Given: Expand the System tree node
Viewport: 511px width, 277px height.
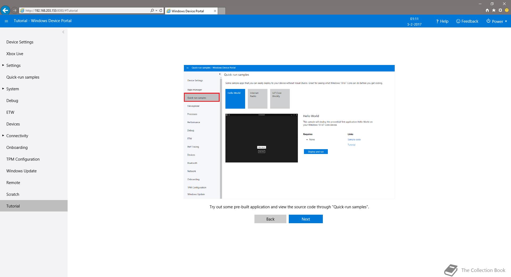Looking at the screenshot, I should [x=3, y=89].
